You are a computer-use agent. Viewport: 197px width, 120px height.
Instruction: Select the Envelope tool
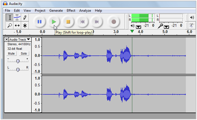(x=17, y=17)
